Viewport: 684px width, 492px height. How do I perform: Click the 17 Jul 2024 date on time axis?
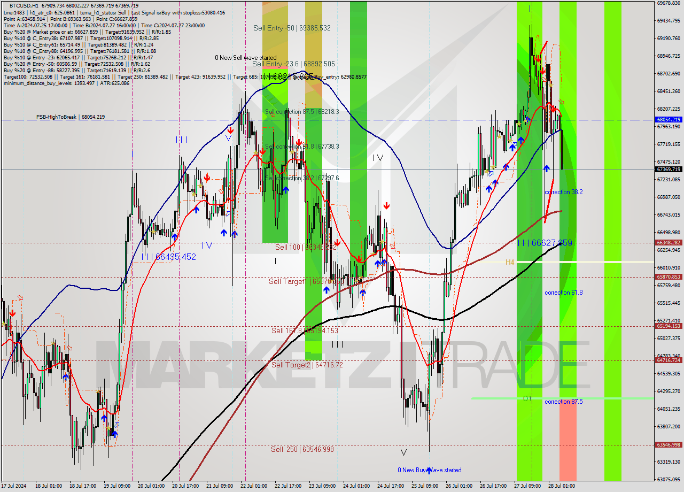pos(14,486)
